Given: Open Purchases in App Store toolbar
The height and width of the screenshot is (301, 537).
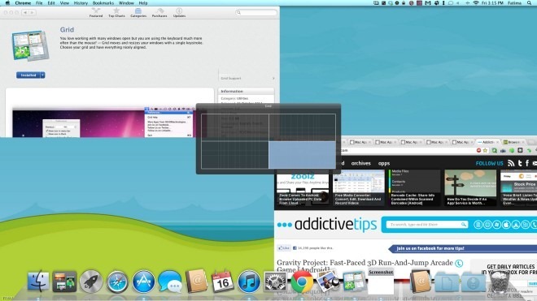Looking at the screenshot, I should [x=159, y=13].
